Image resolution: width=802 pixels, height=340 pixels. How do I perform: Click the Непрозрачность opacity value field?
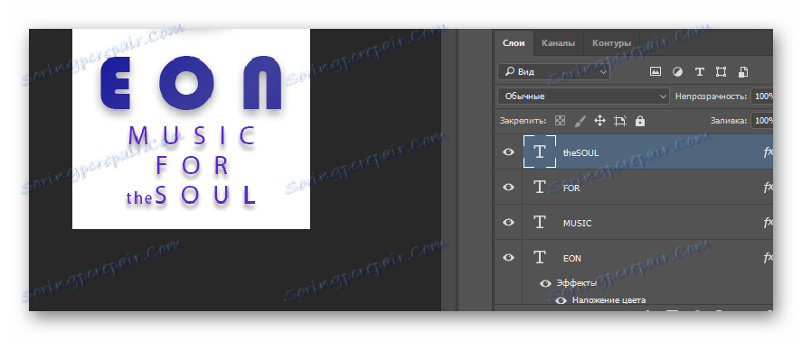pyautogui.click(x=762, y=96)
